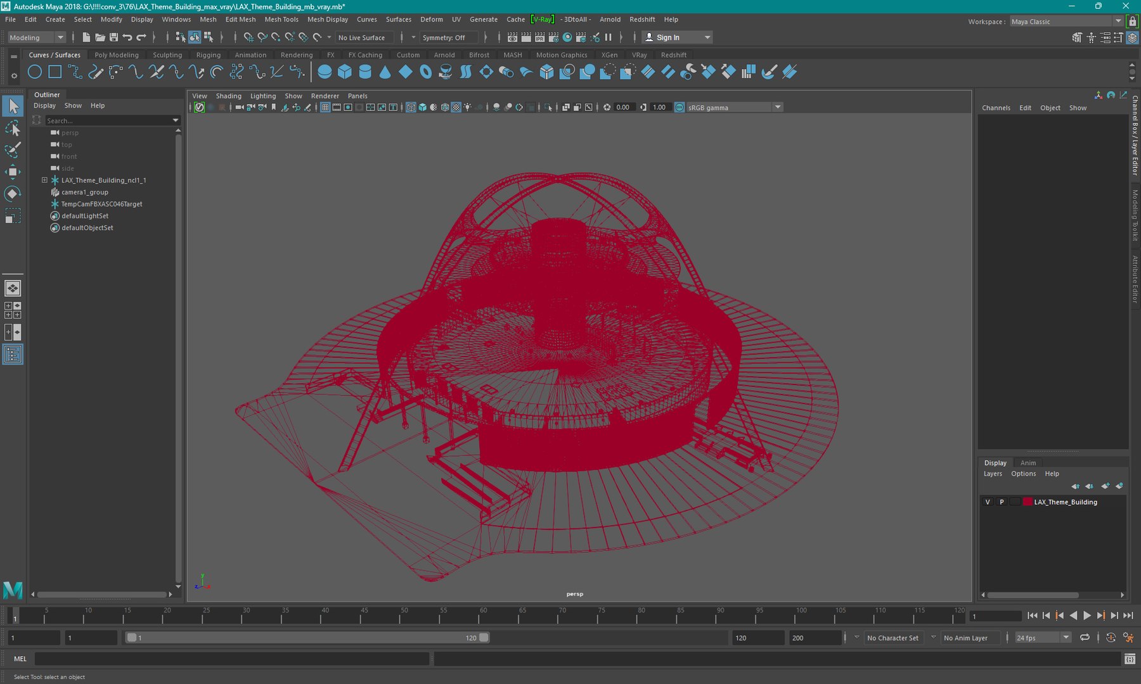Toggle layer playback P for LAX_Theme_Building
The image size is (1141, 684).
pos(1002,502)
